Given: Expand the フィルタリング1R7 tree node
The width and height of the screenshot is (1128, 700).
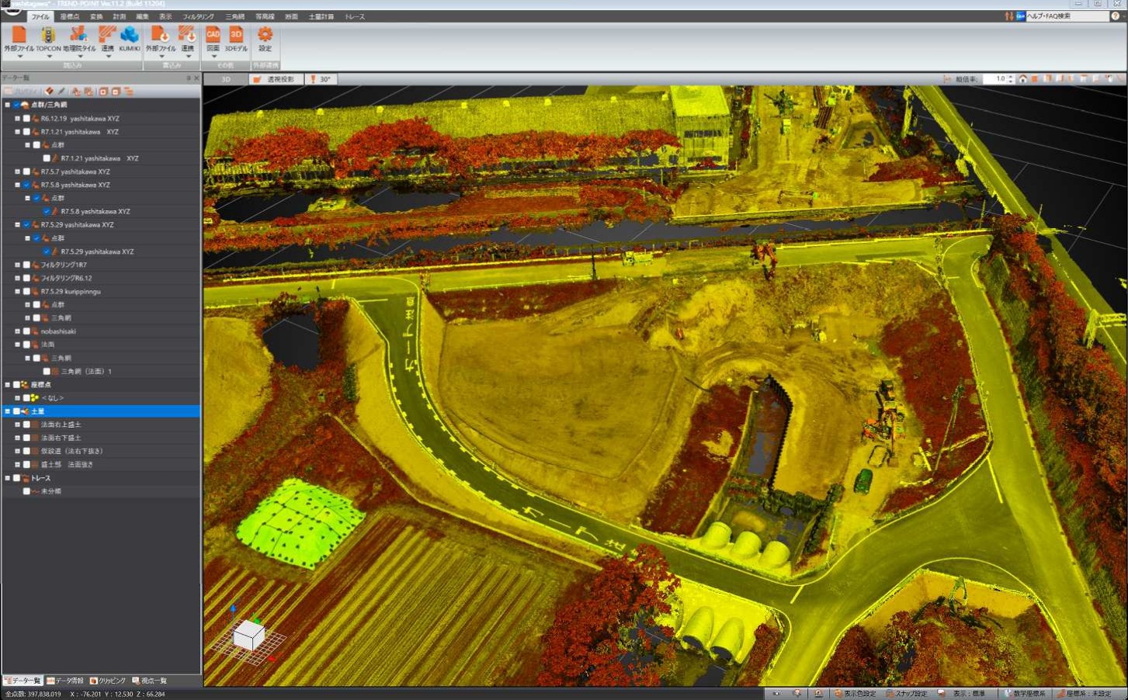Looking at the screenshot, I should pos(17,265).
